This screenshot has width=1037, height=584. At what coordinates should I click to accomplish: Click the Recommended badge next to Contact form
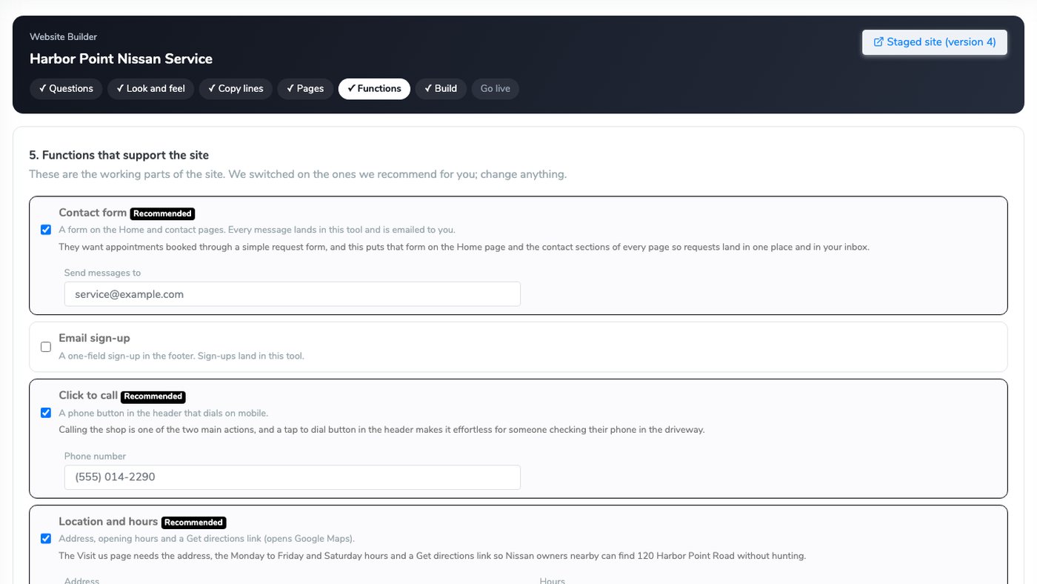click(x=162, y=213)
